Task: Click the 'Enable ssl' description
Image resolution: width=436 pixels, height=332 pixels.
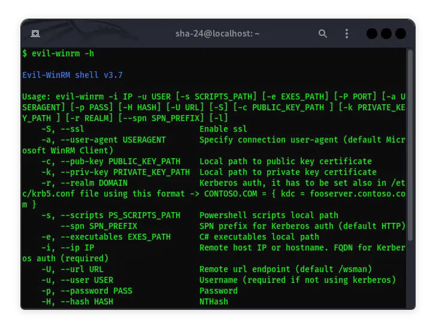Action: tap(223, 129)
